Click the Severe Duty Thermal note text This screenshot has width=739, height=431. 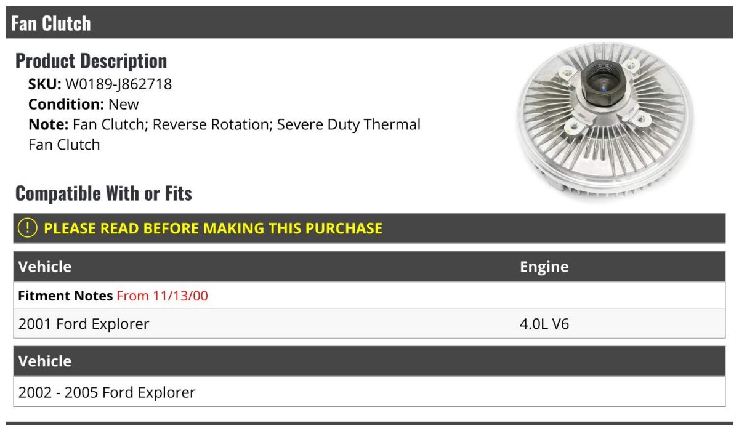pos(349,124)
